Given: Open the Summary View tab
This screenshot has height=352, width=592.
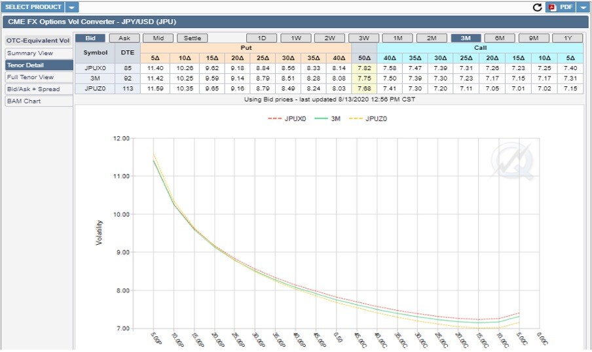Looking at the screenshot, I should click(30, 53).
